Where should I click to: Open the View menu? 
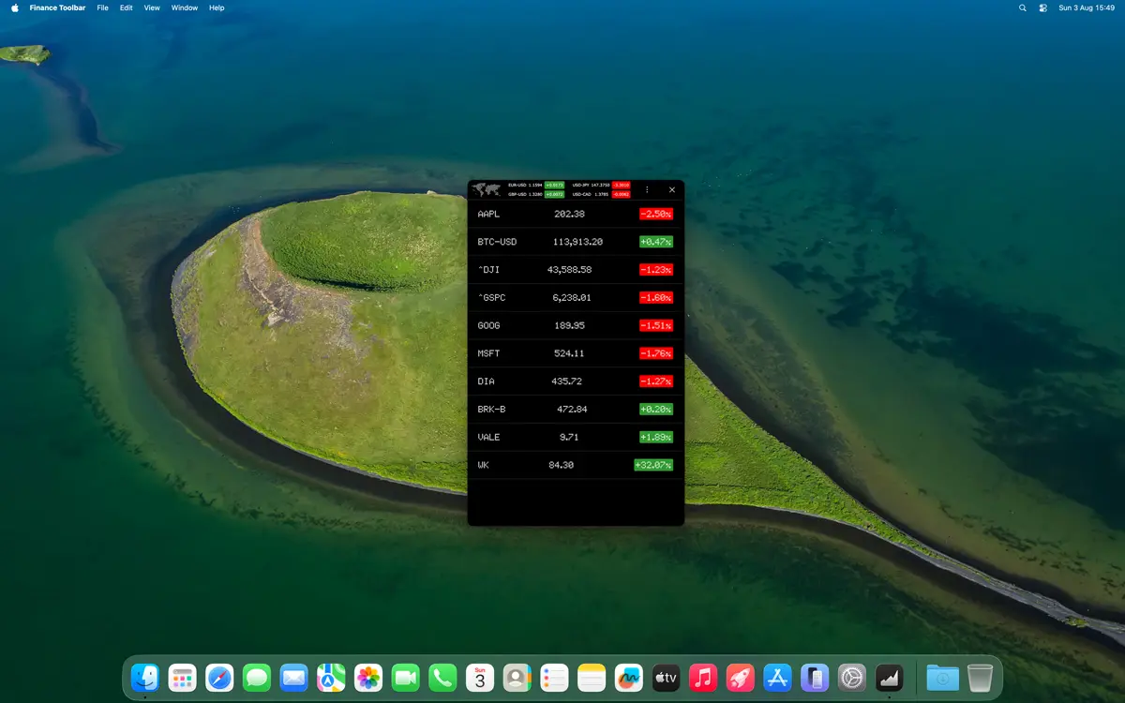pyautogui.click(x=152, y=7)
